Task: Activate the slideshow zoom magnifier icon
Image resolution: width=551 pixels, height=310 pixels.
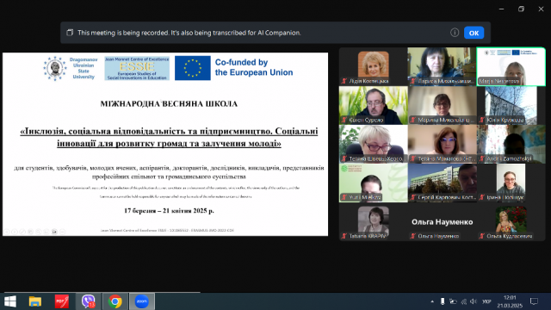Action: (38, 232)
